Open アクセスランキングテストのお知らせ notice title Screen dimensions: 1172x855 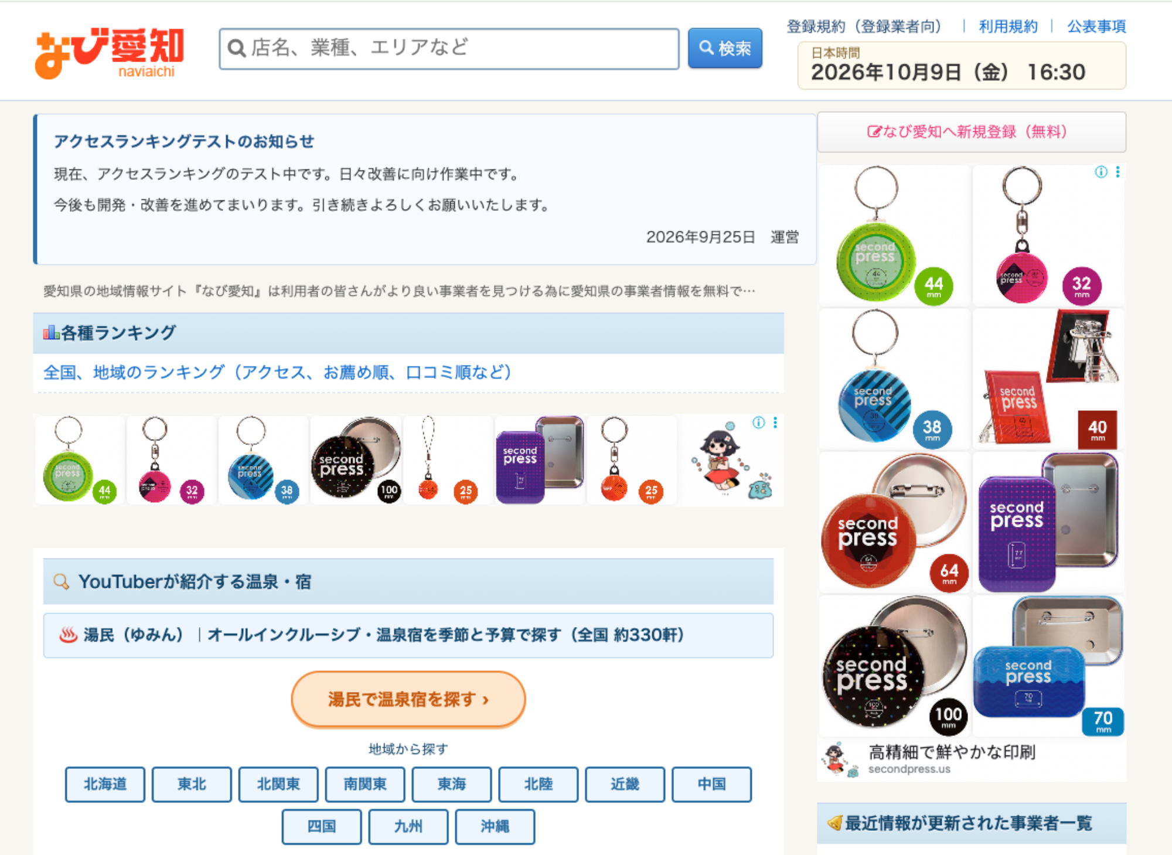pos(184,141)
